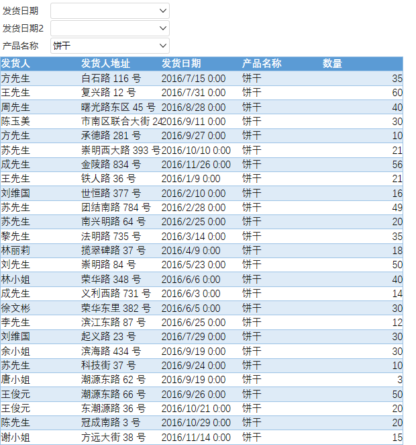The width and height of the screenshot is (416, 445).
Task: Click the name cell 谢小姐
Action: click(x=15, y=438)
